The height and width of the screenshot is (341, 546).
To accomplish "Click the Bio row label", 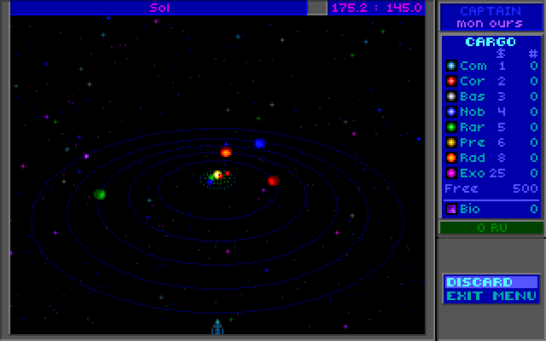I will pos(470,209).
